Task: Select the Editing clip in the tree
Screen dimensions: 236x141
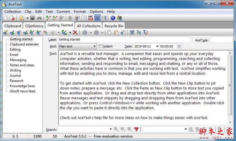Action: 15,50
